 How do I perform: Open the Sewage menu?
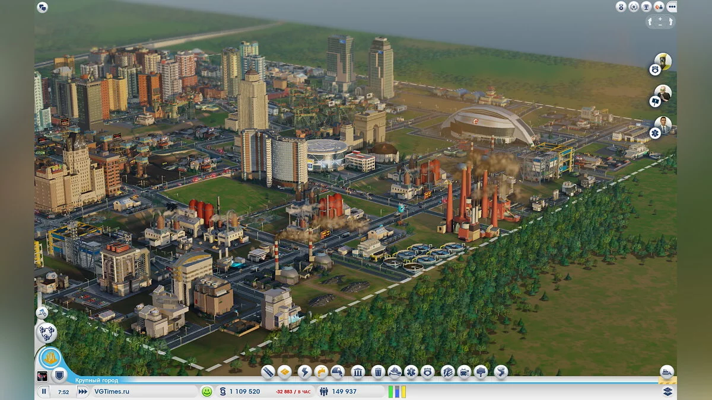click(x=338, y=372)
